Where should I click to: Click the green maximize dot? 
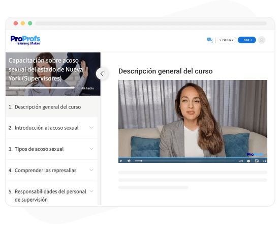(30, 23)
